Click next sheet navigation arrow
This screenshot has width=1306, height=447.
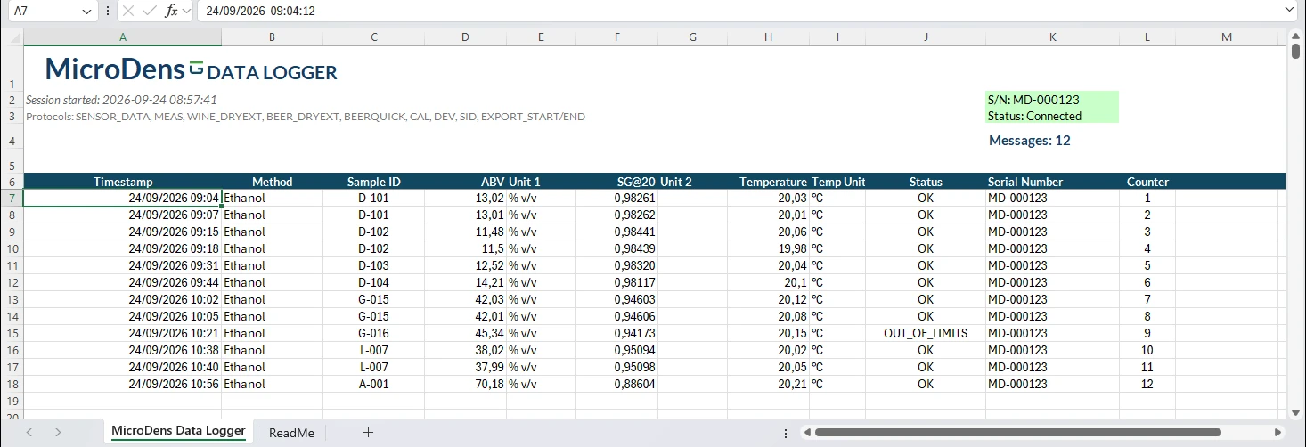click(58, 433)
